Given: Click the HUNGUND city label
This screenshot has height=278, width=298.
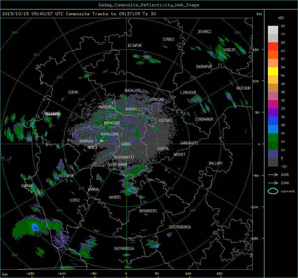Looking at the screenshot, I should [157, 99].
